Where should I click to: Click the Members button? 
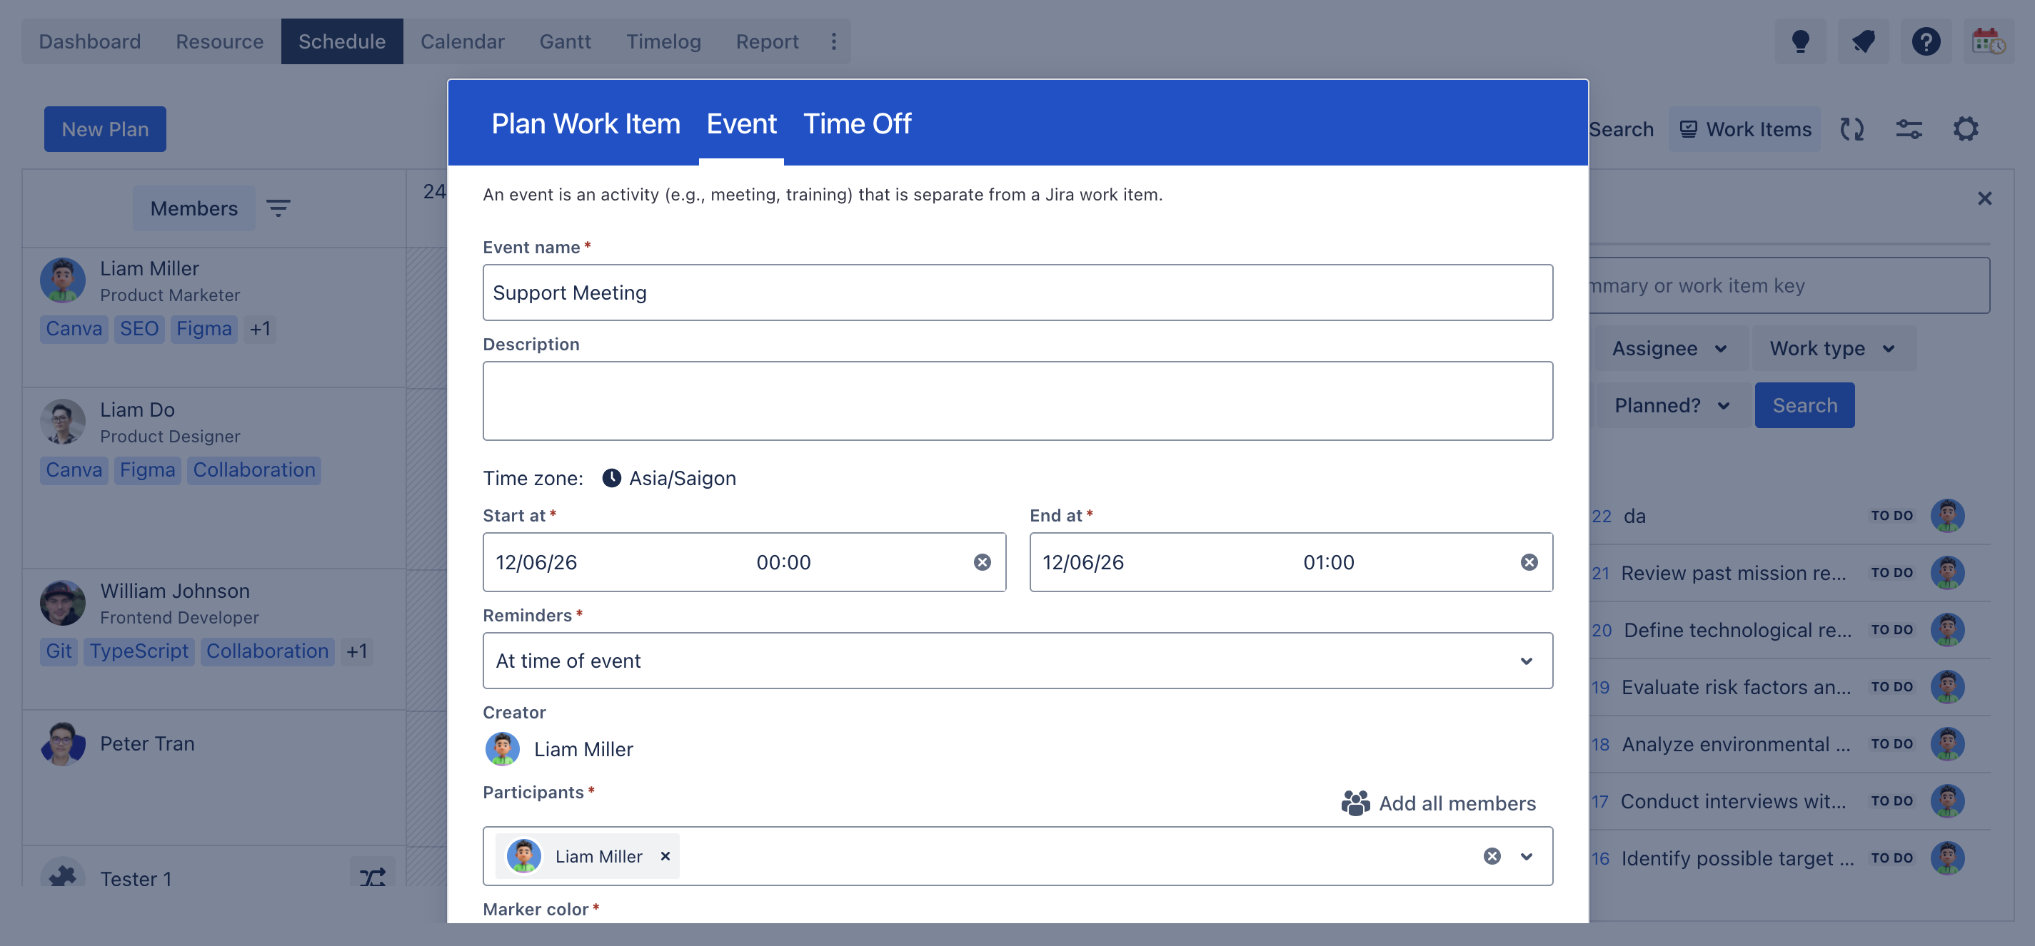coord(194,208)
